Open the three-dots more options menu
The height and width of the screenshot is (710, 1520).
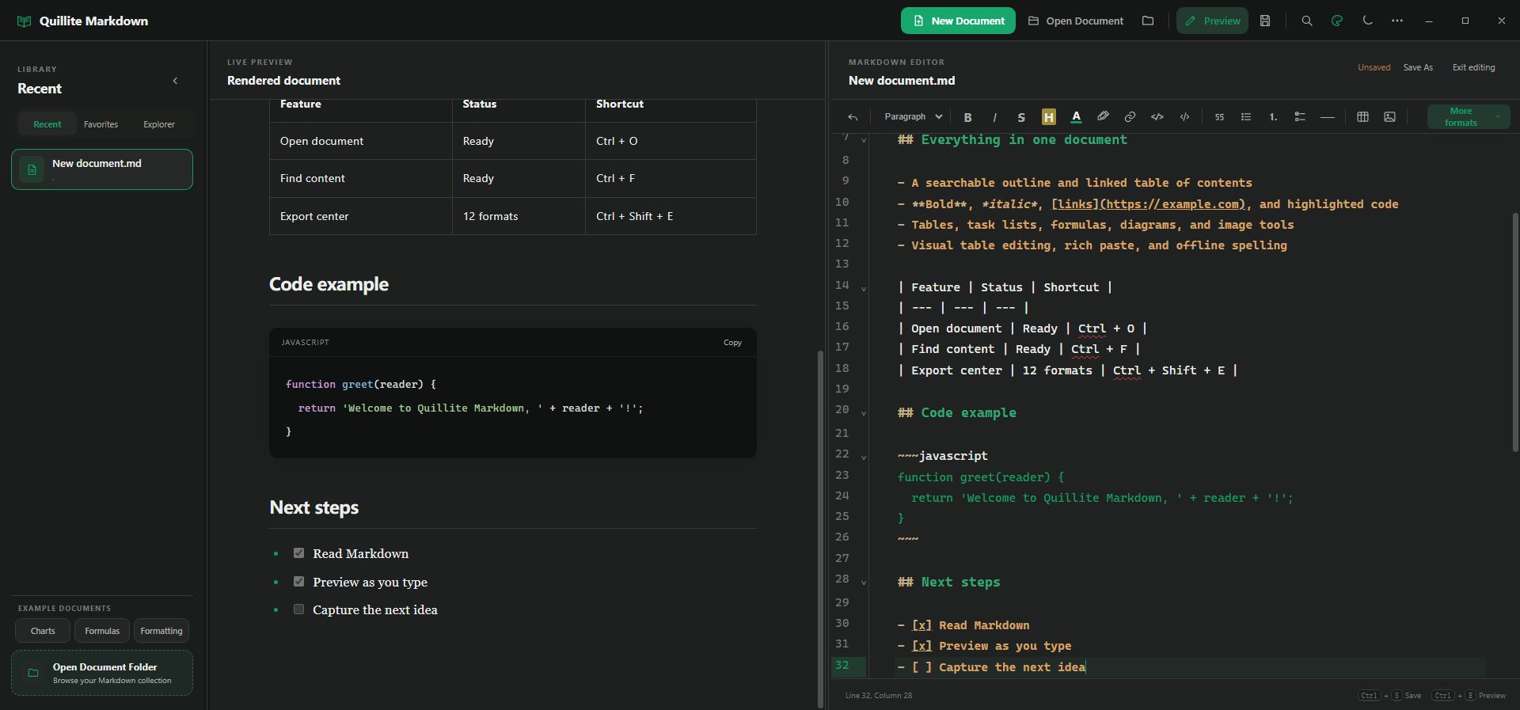pyautogui.click(x=1397, y=21)
